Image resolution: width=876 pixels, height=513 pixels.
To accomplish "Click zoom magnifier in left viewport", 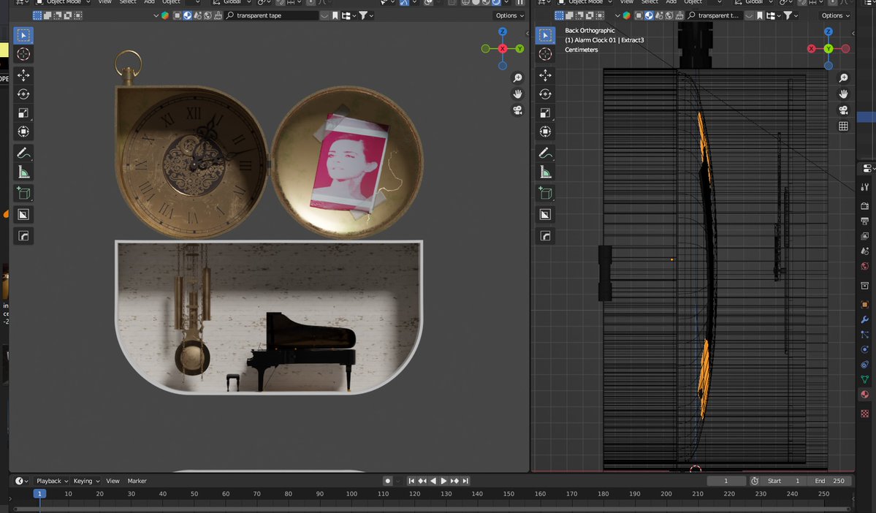I will coord(517,77).
